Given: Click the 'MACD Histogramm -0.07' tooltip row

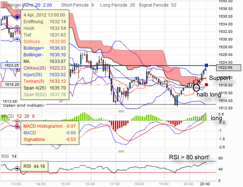Looking at the screenshot, I should 49,126.
